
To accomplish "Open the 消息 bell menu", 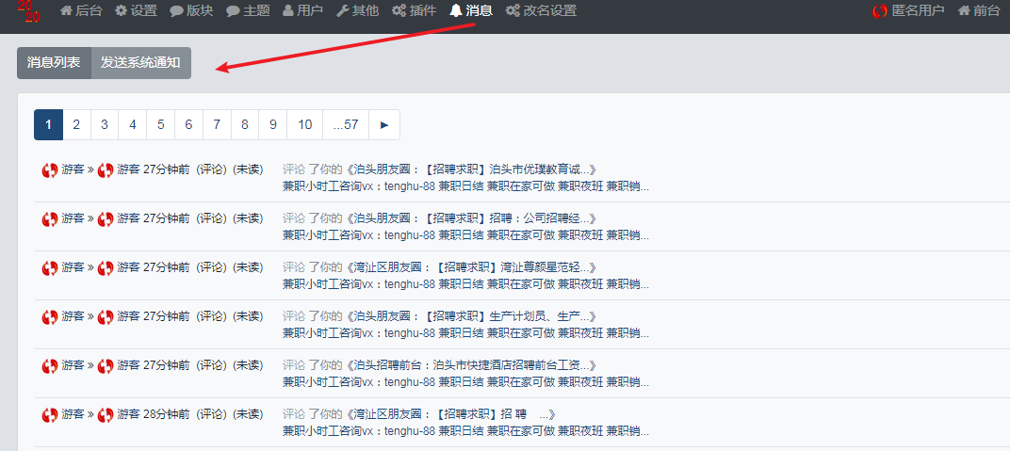I will coord(471,10).
